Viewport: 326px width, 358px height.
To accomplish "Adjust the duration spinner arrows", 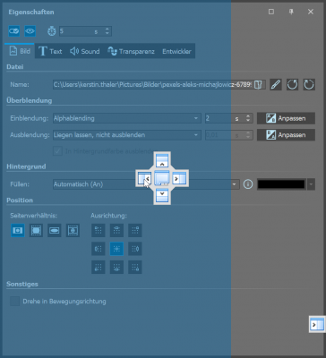I will coord(107,31).
